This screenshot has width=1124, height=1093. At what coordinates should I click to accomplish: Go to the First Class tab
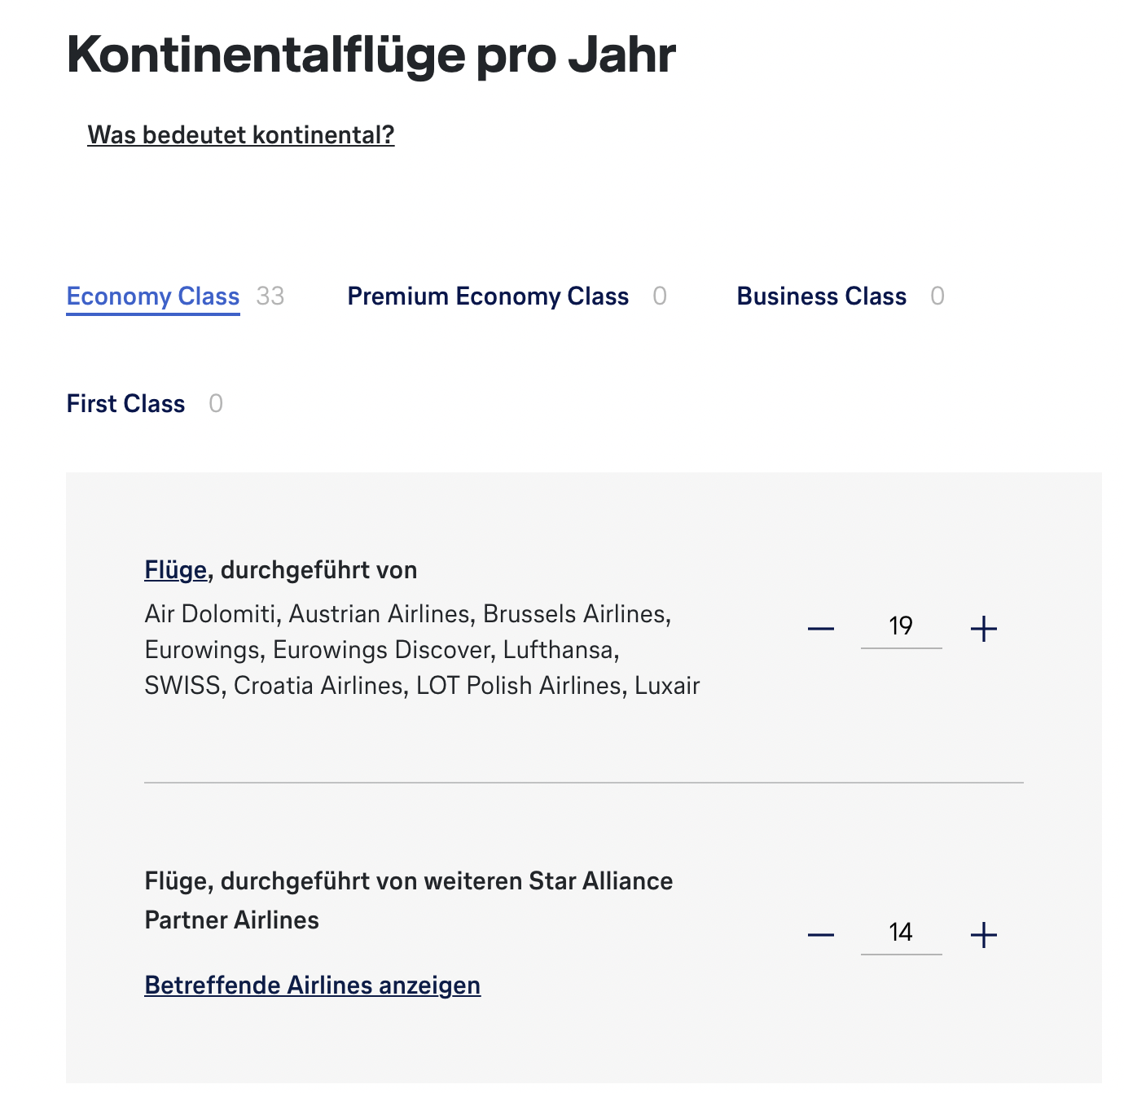tap(125, 404)
